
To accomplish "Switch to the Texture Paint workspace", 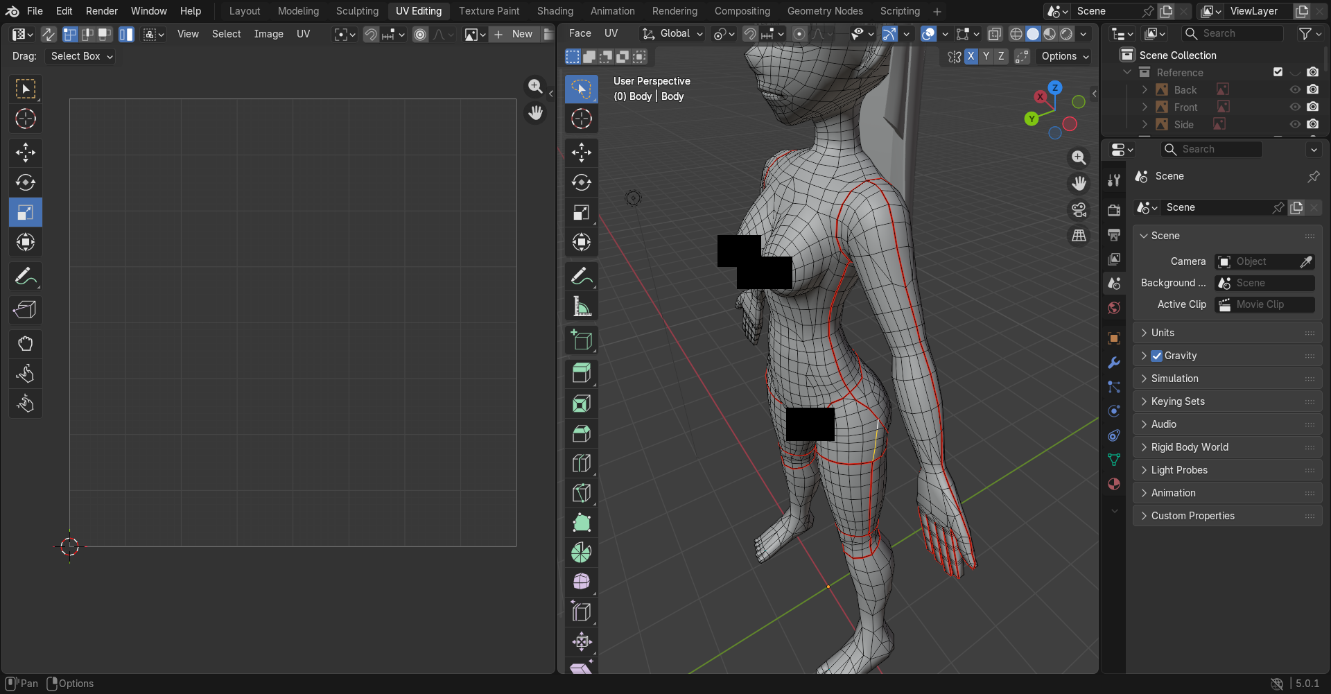I will click(489, 10).
